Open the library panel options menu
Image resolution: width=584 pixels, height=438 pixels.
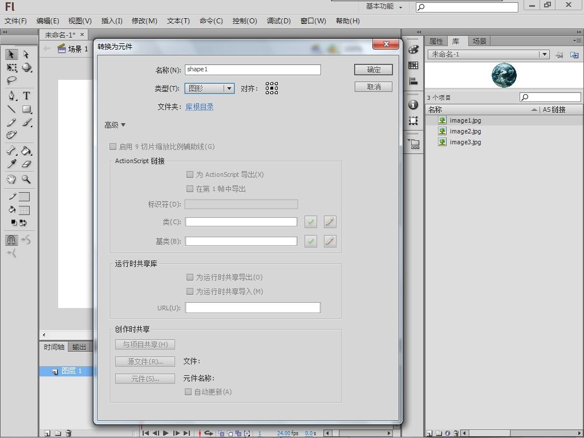tap(577, 40)
